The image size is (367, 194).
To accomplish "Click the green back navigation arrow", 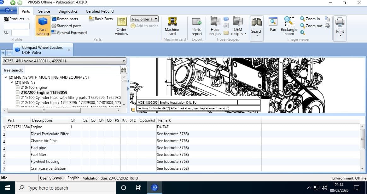I will click(13, 3).
